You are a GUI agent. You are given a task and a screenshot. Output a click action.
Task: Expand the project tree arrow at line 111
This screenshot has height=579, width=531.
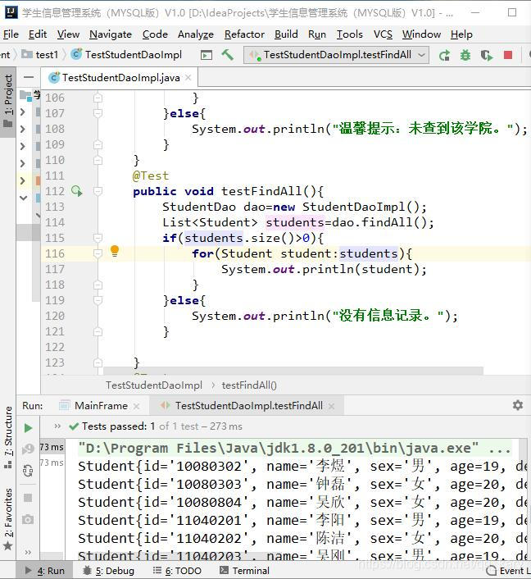(x=22, y=180)
